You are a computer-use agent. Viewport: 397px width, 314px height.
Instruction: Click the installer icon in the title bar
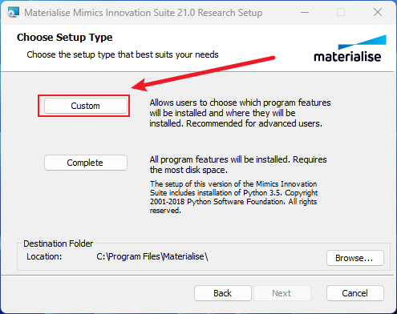click(x=14, y=12)
